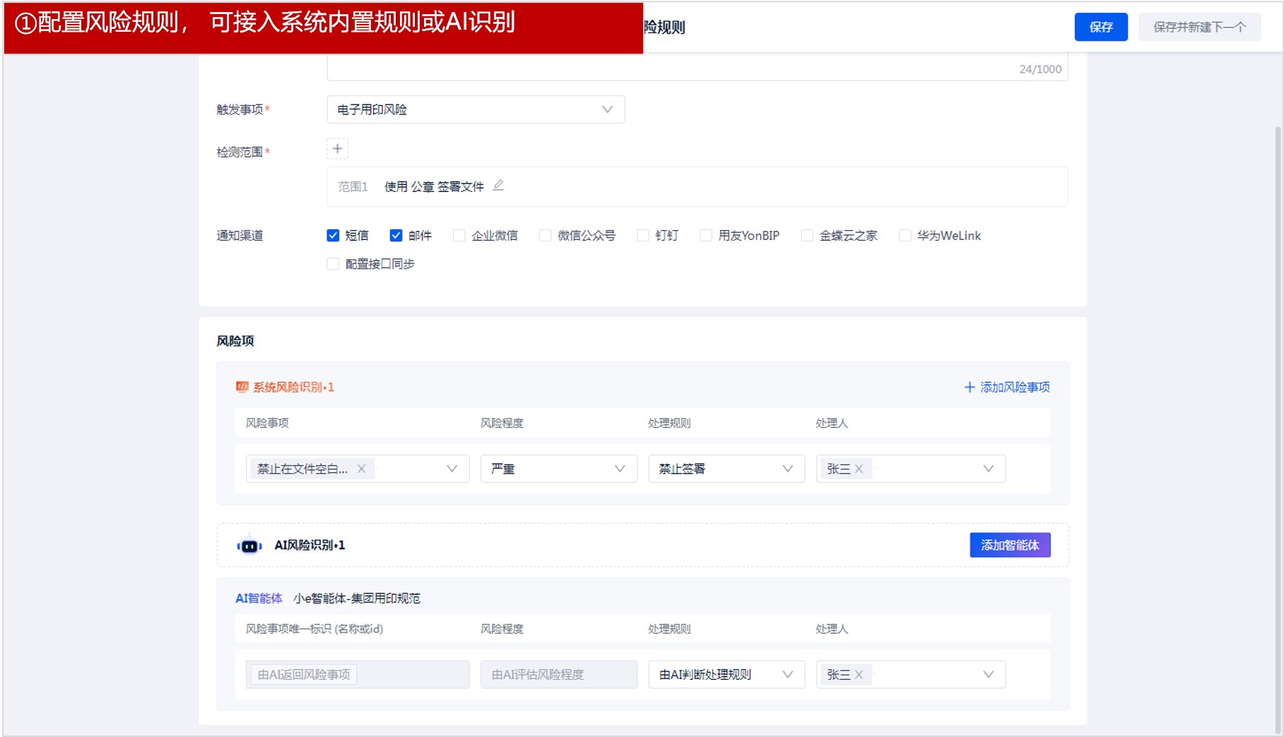Screen dimensions: 1284x737
Task: Enable the 企业微信 notification channel
Action: point(459,236)
